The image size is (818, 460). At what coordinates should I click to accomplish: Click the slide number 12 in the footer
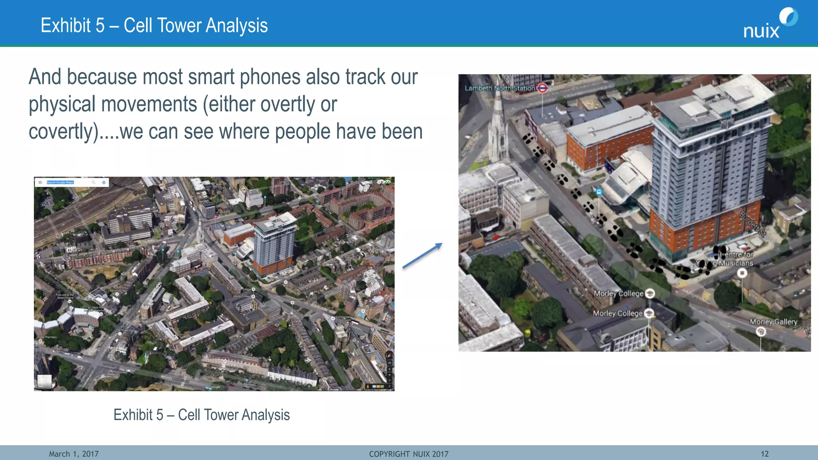pos(764,454)
